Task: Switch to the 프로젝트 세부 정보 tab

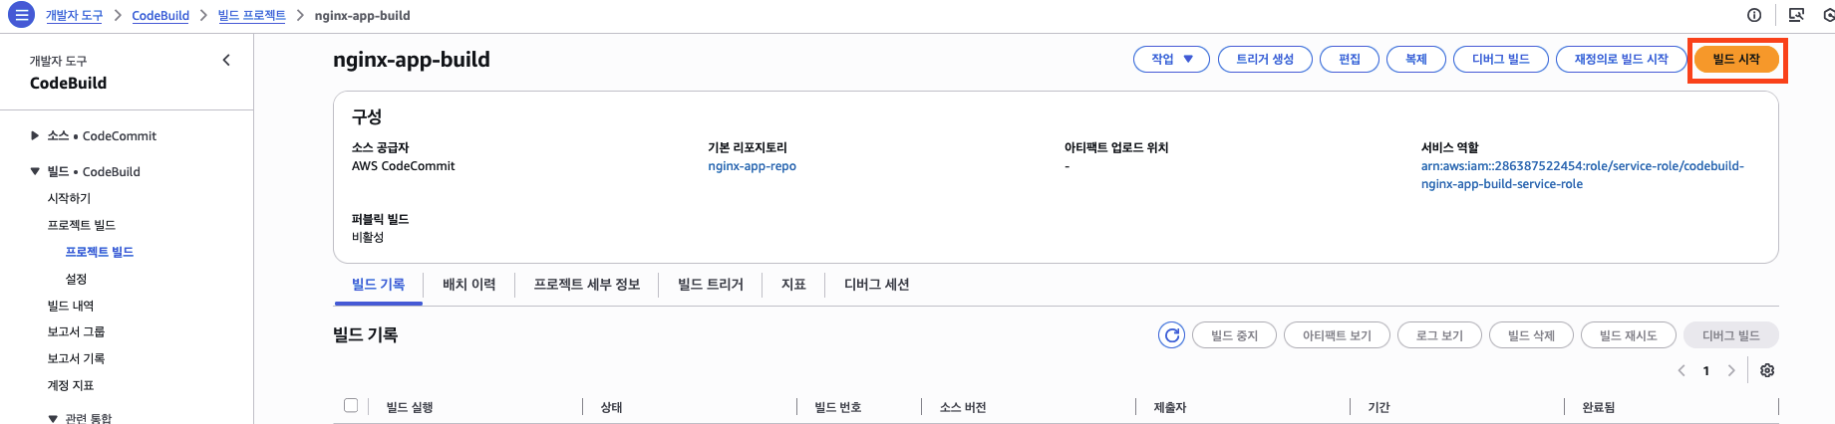Action: (x=586, y=285)
